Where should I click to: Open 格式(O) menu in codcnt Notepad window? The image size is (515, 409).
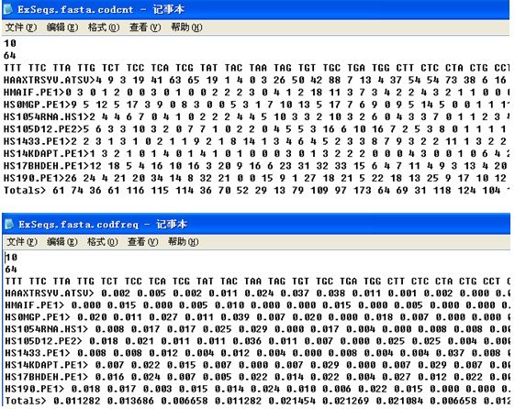[x=104, y=28]
